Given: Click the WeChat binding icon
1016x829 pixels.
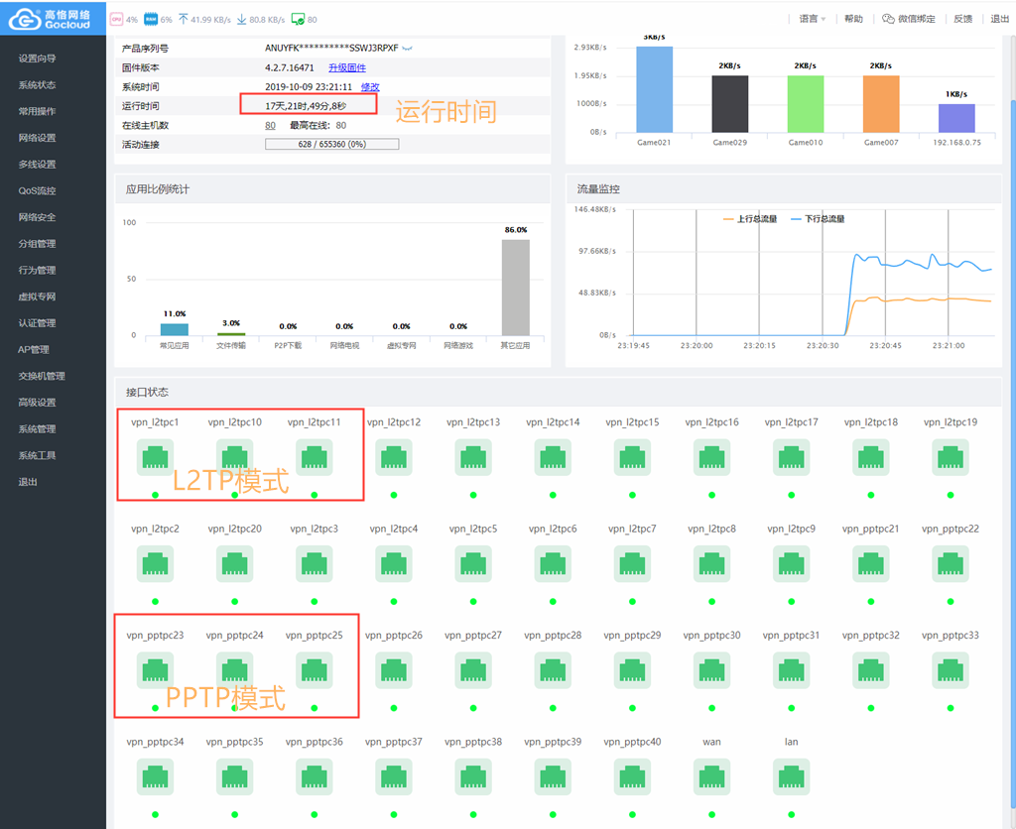Looking at the screenshot, I should point(888,19).
